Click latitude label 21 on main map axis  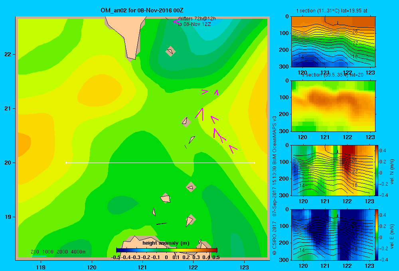click(x=8, y=108)
